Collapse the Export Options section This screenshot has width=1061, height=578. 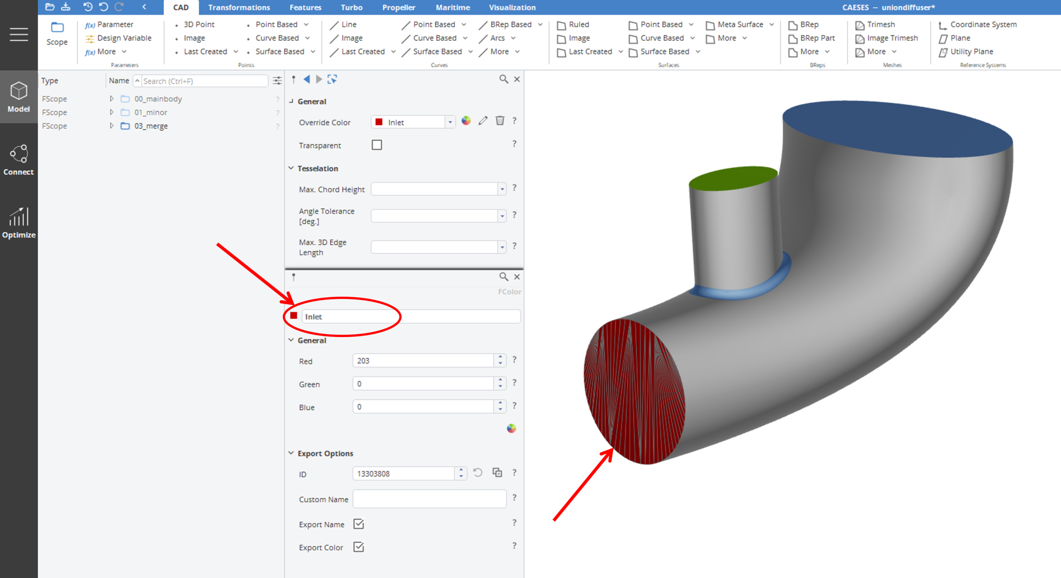pyautogui.click(x=291, y=453)
